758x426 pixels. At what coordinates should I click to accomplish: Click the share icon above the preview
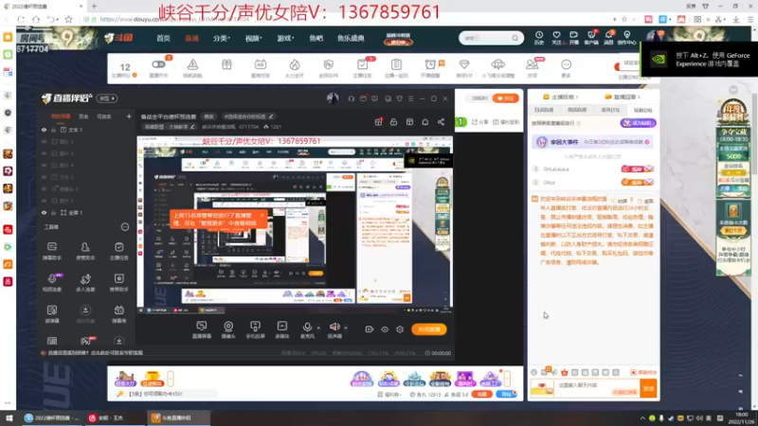(441, 122)
